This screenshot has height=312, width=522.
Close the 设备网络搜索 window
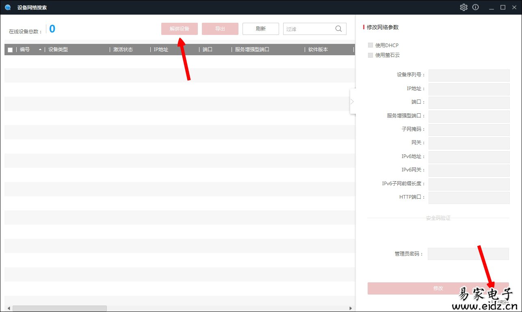click(x=514, y=7)
